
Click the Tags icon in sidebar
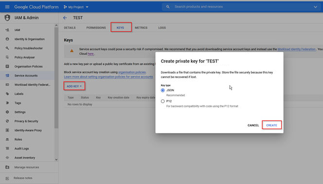7,103
